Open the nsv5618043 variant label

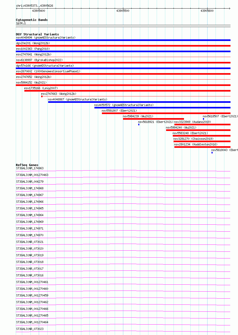[225, 150]
